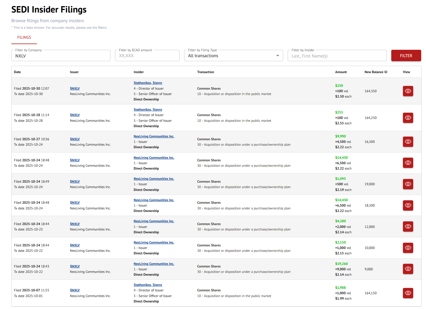Viewport: 426px width, 309px height.
Task: Select the new balance value 16,500
Action: [370, 142]
